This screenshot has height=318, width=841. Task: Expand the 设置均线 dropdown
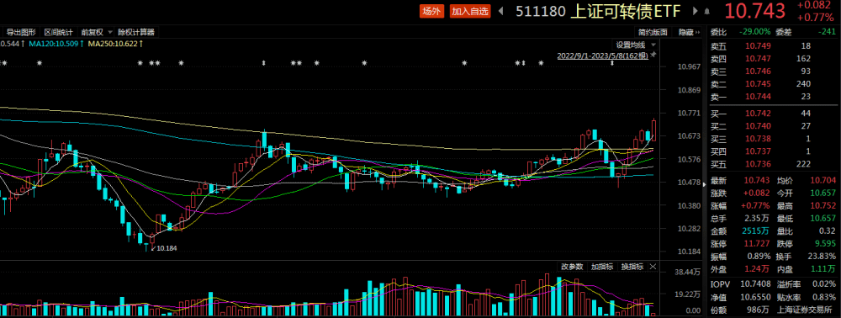pos(635,45)
